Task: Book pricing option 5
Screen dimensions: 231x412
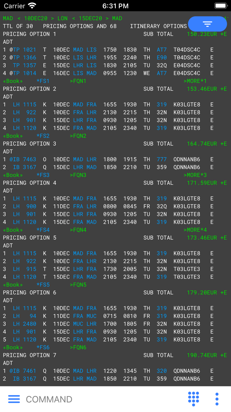Action: (x=13, y=285)
